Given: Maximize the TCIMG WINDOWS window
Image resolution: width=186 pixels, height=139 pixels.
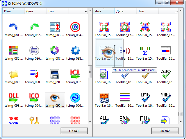Looking at the screenshot, I should (x=167, y=2).
